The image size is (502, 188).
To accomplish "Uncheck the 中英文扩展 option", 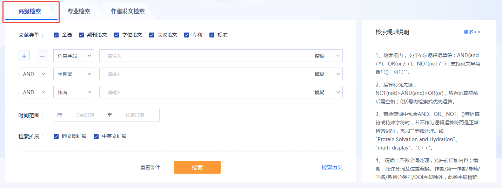I will 96,137.
